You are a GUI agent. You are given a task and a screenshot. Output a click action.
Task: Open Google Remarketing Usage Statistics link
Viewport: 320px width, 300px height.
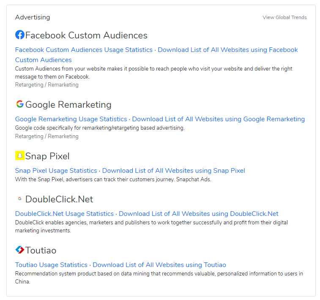pyautogui.click(x=71, y=119)
